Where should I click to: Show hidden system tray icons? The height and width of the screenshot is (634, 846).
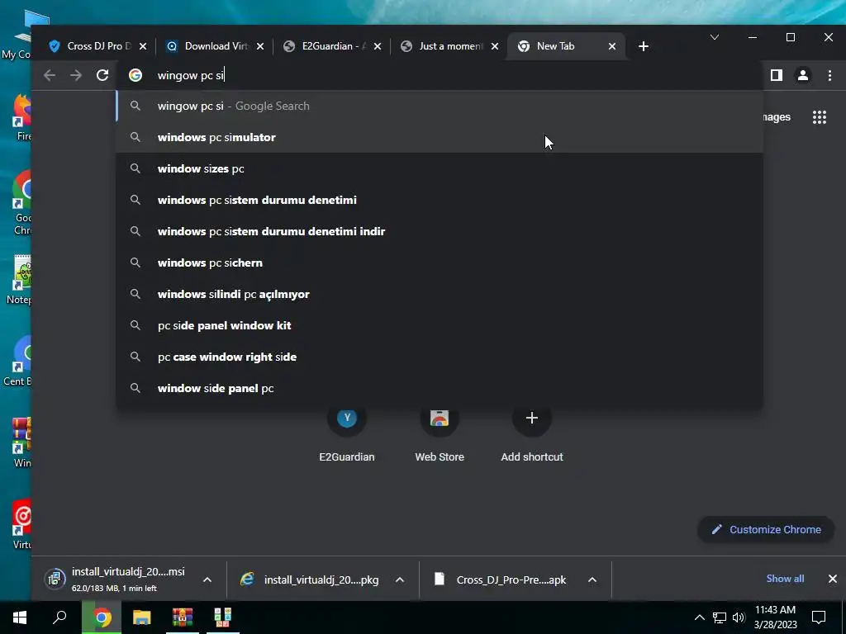(699, 617)
